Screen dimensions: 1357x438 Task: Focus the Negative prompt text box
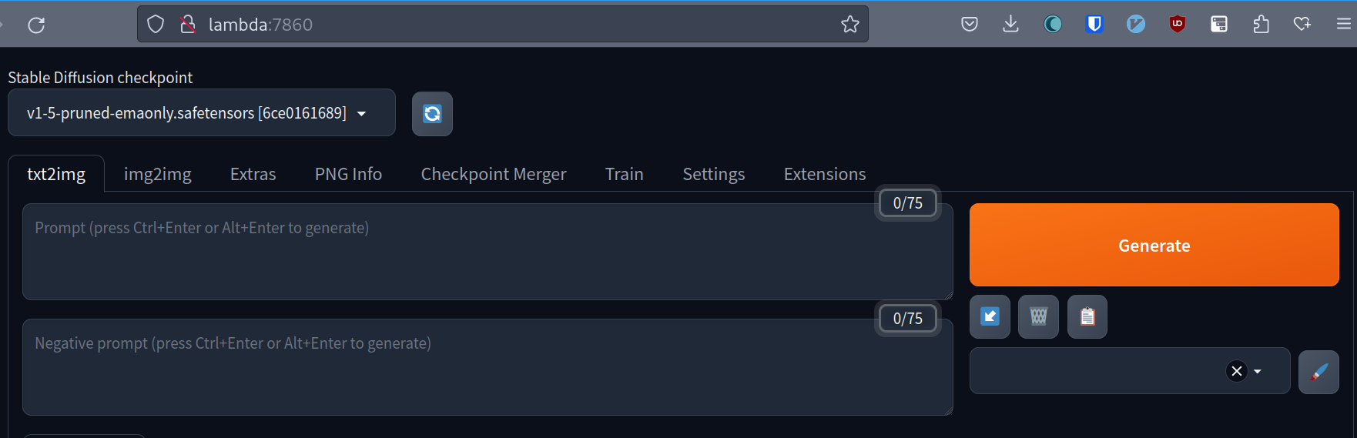tap(488, 367)
